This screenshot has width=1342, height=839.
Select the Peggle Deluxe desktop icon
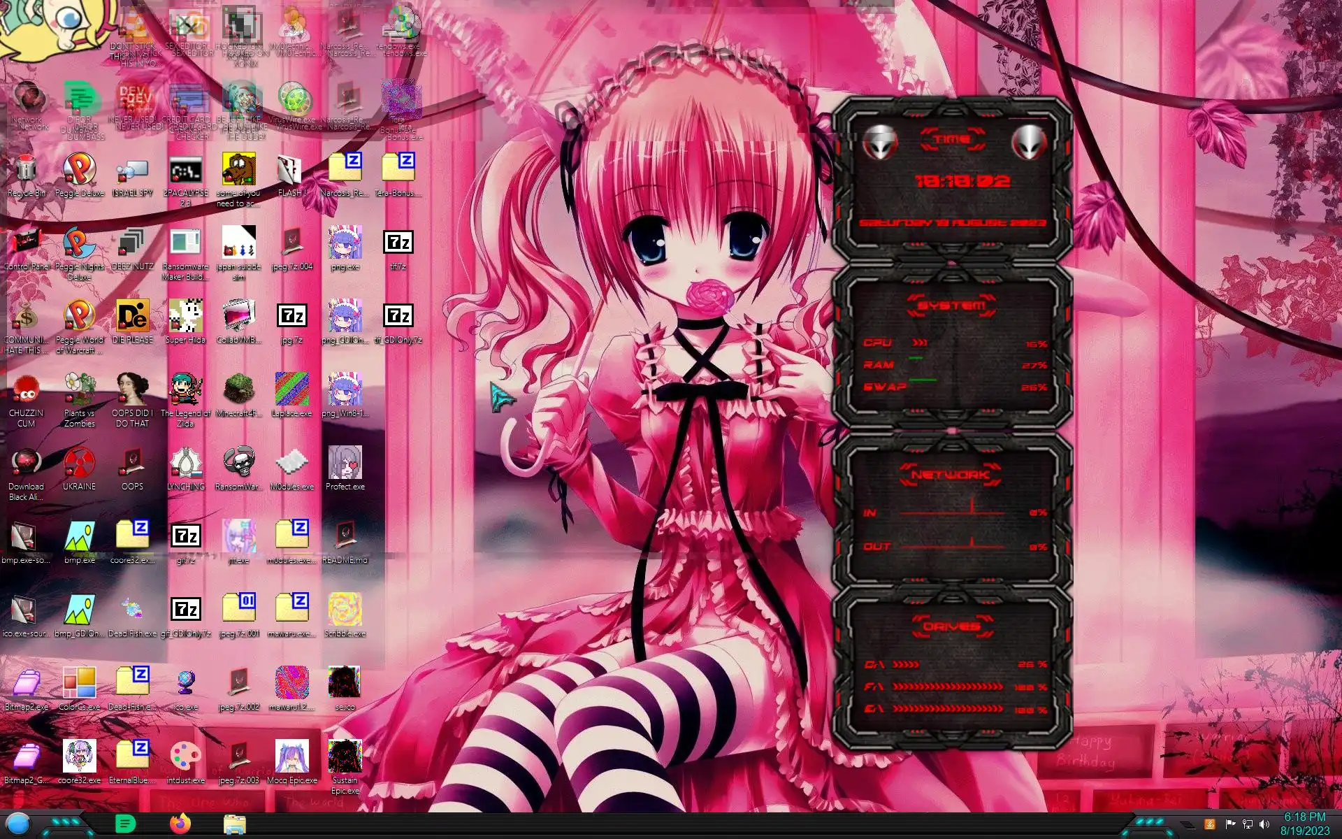tap(79, 170)
